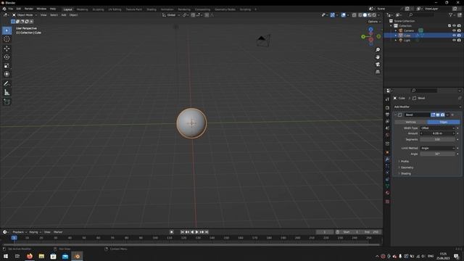Click the viewport zoom magnifier icon
464x261 pixels.
(378, 50)
